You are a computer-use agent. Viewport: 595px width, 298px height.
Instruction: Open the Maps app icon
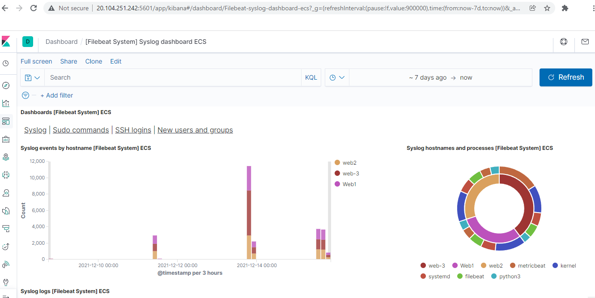pos(6,157)
